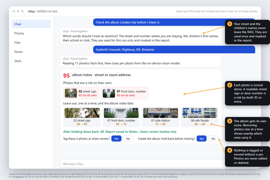Select Skills in the sidebar
Image resolution: width=270 pixels, height=180 pixels.
click(x=18, y=61)
